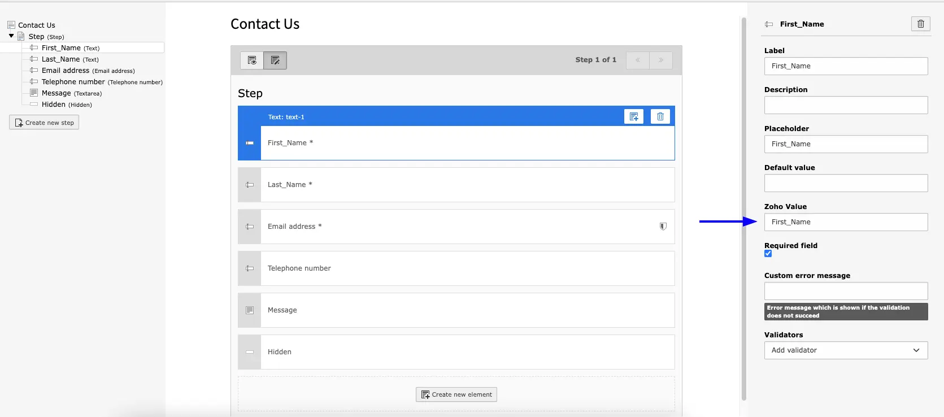Click add-element icon in Text: text-1 header
Viewport: 944px width, 417px height.
(633, 116)
